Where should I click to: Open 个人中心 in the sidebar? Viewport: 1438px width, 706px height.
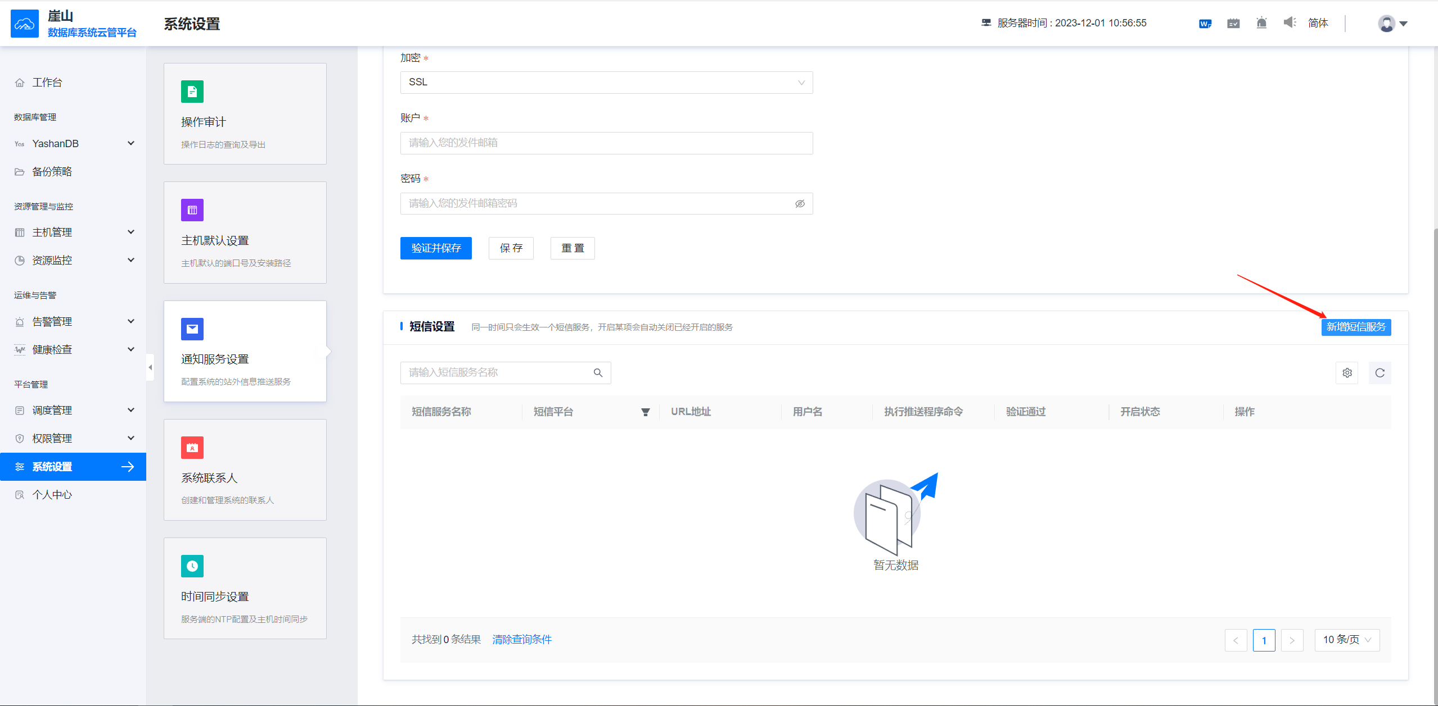tap(52, 495)
